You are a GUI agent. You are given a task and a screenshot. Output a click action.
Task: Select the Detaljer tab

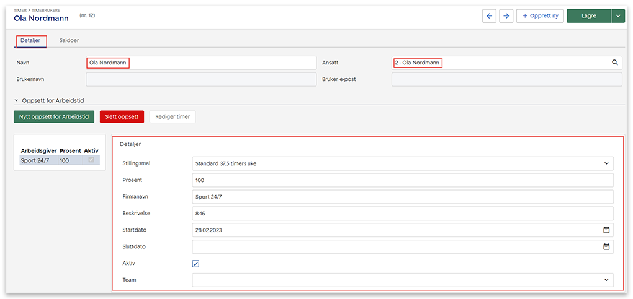pyautogui.click(x=30, y=40)
